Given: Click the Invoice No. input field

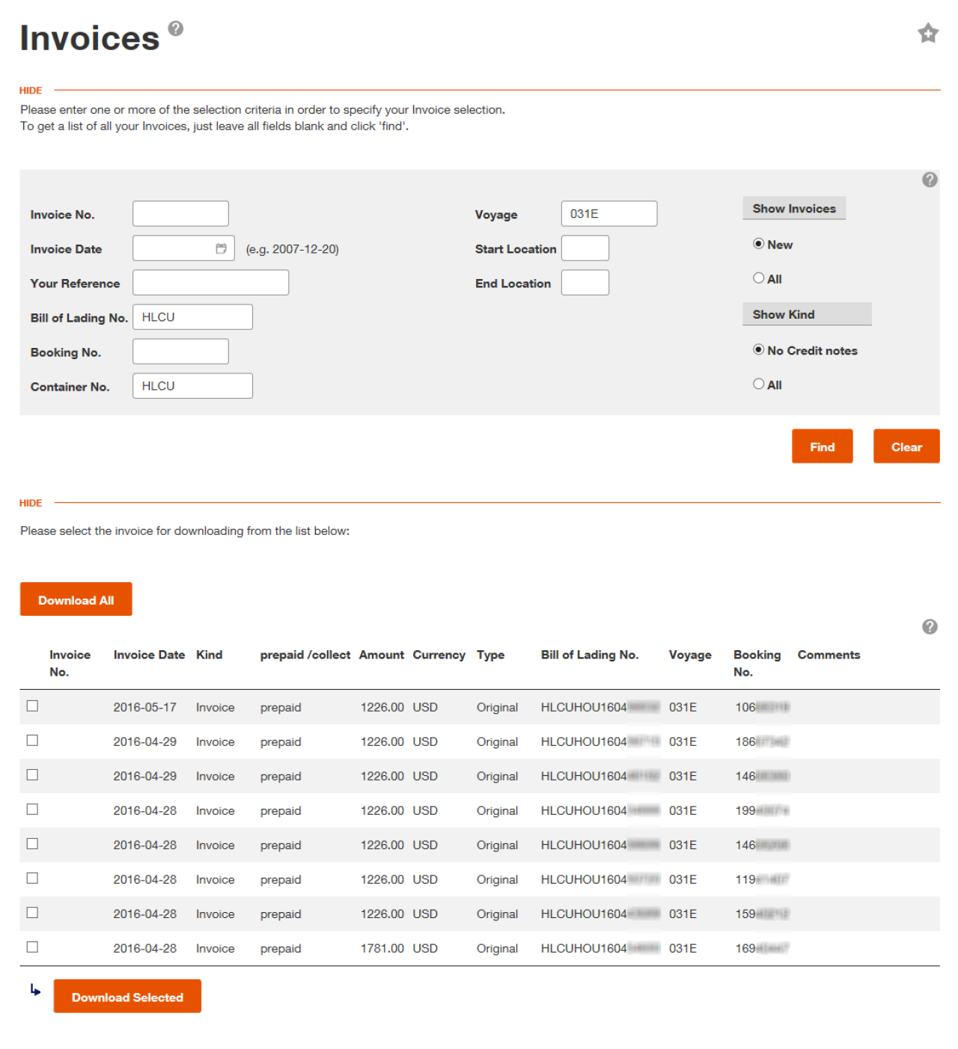Looking at the screenshot, I should coord(180,212).
